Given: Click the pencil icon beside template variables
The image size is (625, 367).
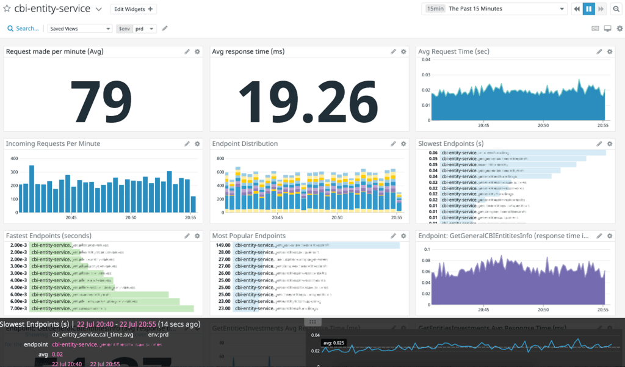Looking at the screenshot, I should tap(165, 29).
